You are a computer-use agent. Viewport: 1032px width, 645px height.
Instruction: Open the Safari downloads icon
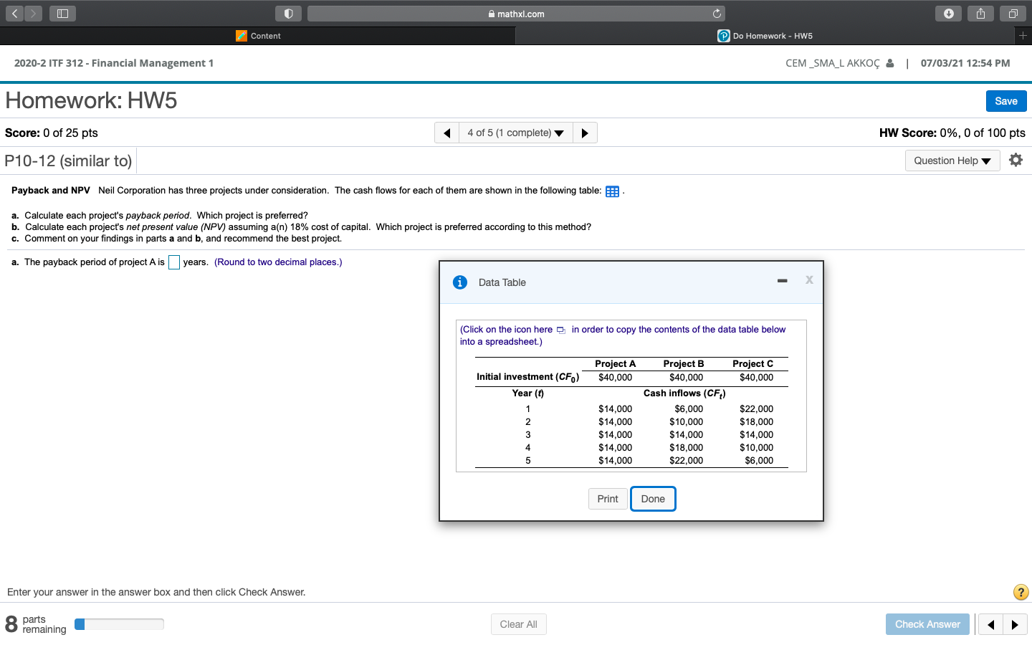tap(948, 13)
